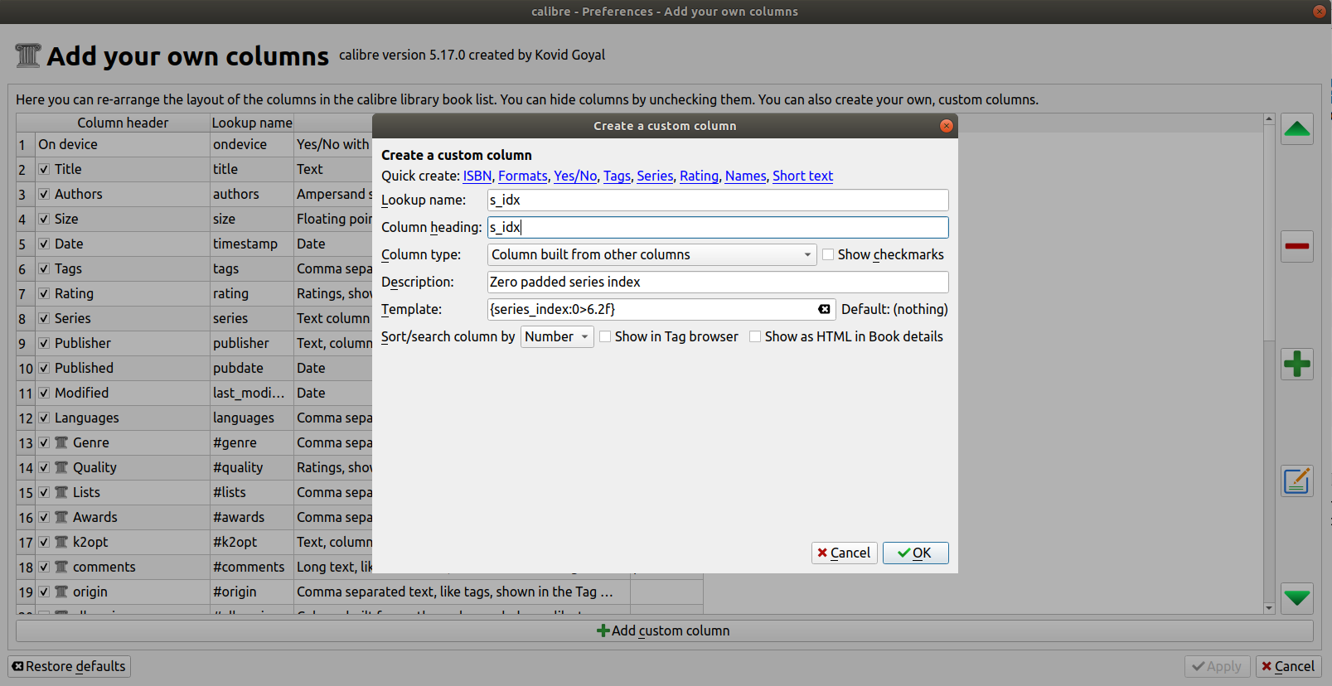The width and height of the screenshot is (1332, 686).
Task: Click the pubdate lookup name cell
Action: point(252,368)
